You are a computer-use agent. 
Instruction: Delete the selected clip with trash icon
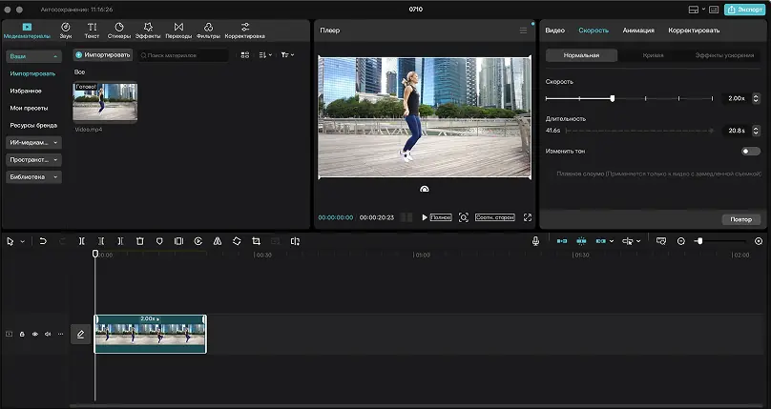[x=140, y=241]
